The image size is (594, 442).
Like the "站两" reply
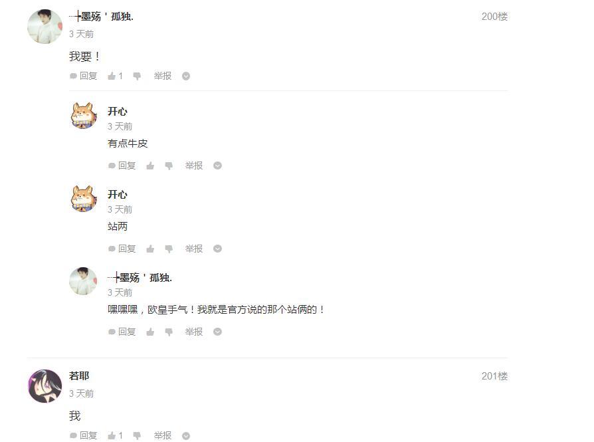[x=150, y=249]
